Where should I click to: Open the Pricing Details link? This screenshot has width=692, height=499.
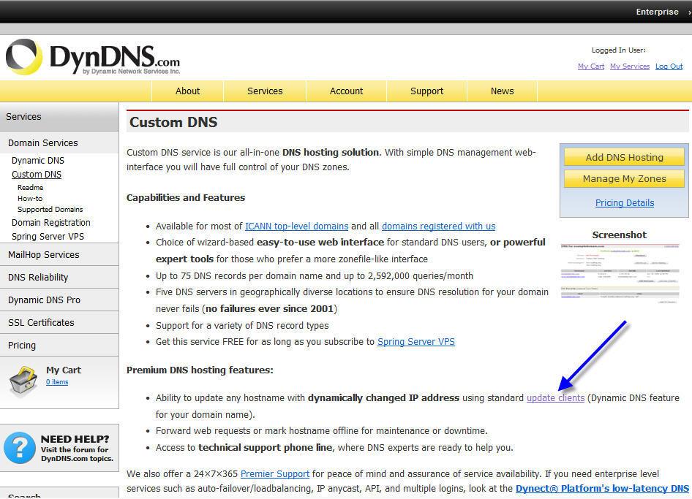tap(625, 203)
